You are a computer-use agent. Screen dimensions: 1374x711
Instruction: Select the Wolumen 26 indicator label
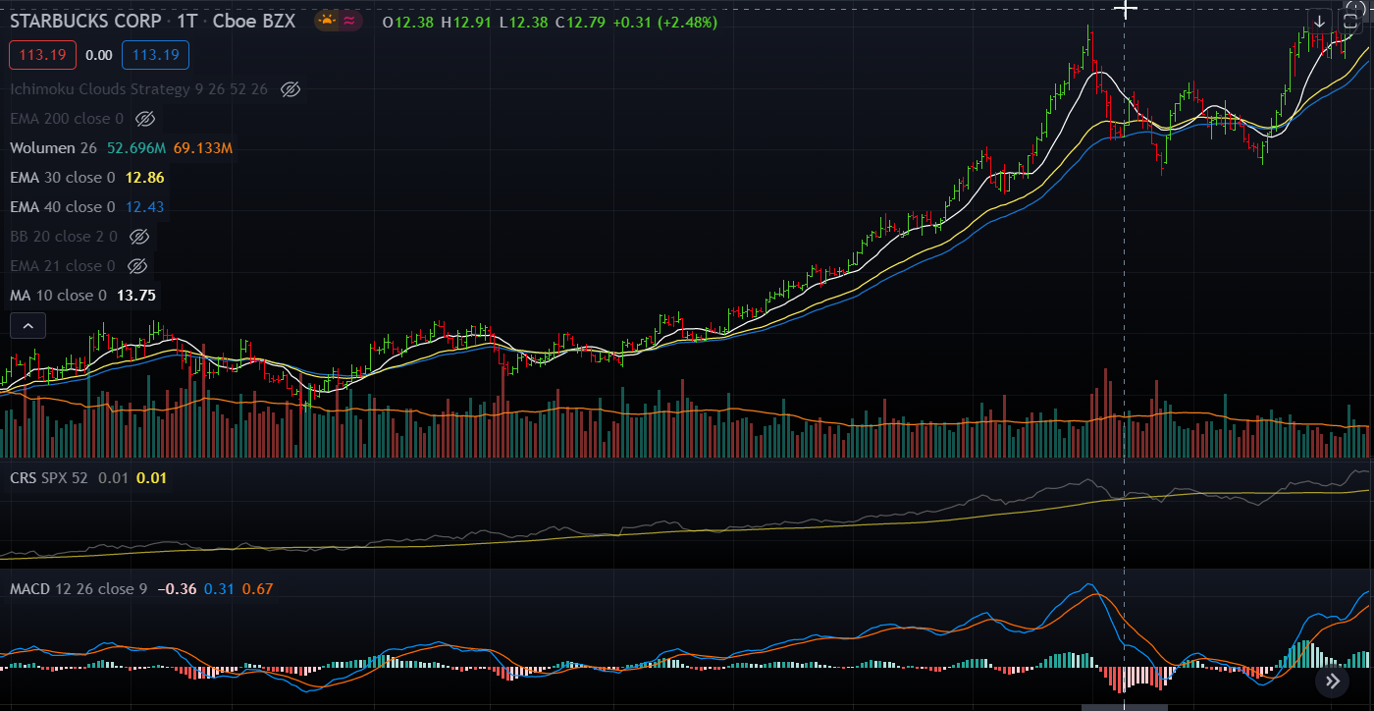(53, 148)
